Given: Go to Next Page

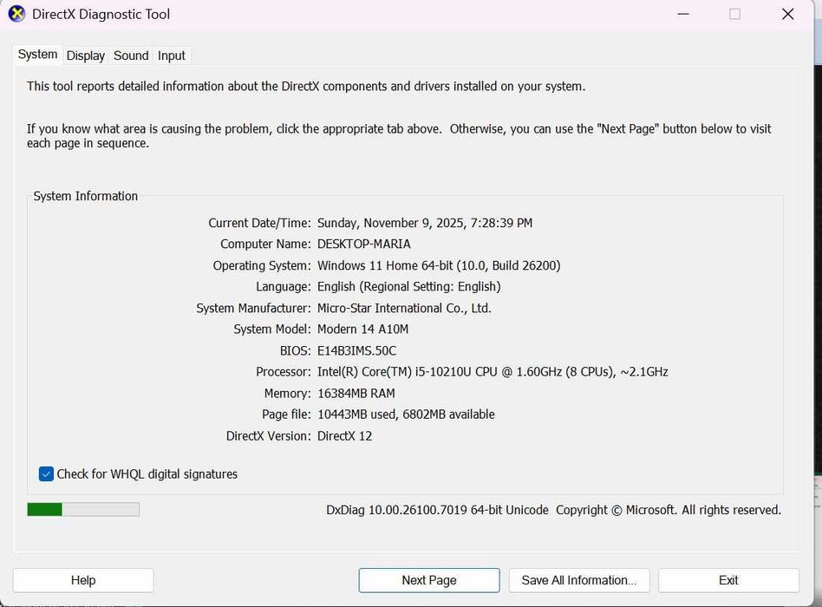Looking at the screenshot, I should [429, 580].
